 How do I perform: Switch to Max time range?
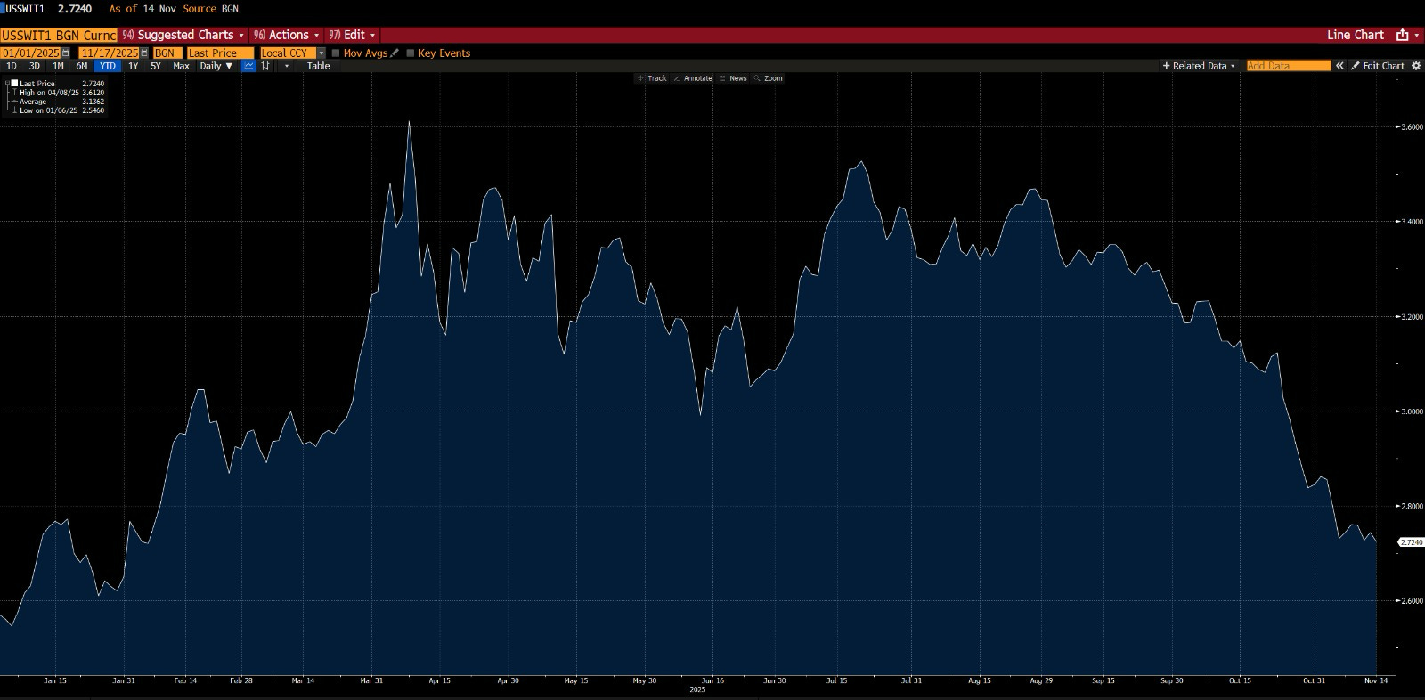point(181,66)
